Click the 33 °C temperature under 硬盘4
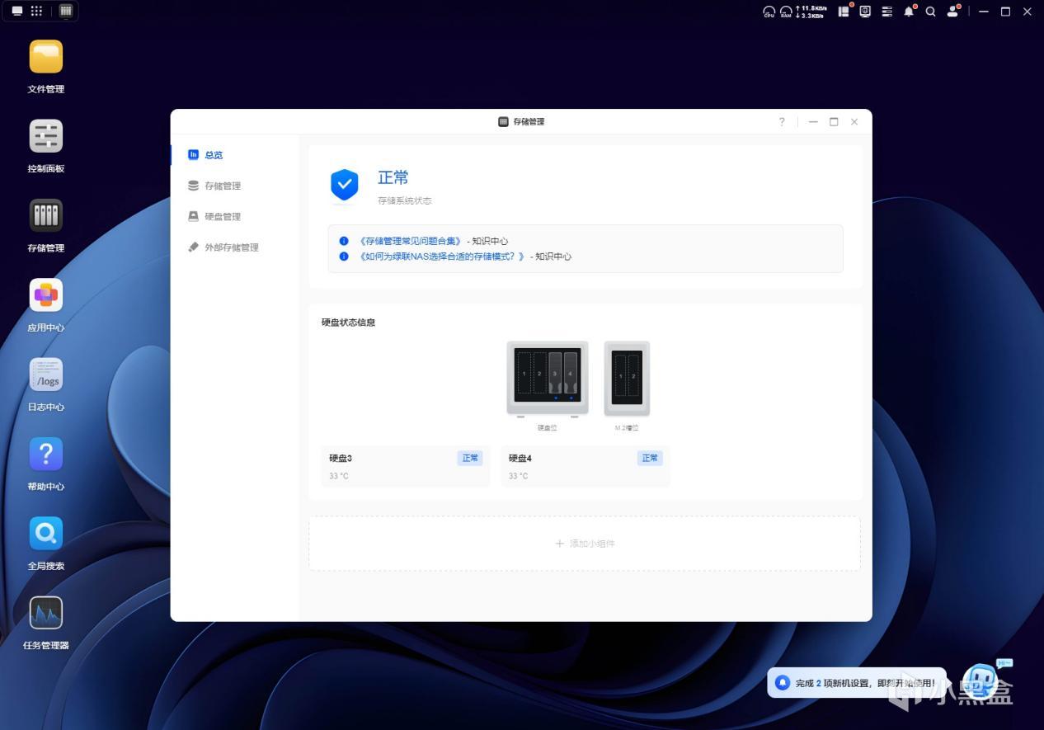This screenshot has height=730, width=1044. point(518,476)
